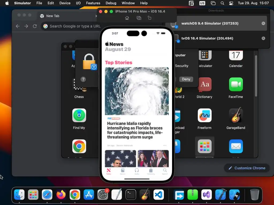Open Safari from the Dock
This screenshot has height=205, width=274.
pyautogui.click(x=47, y=194)
